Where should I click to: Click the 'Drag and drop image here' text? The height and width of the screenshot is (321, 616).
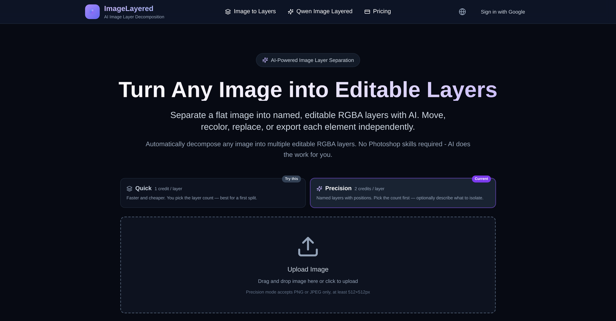(x=308, y=281)
